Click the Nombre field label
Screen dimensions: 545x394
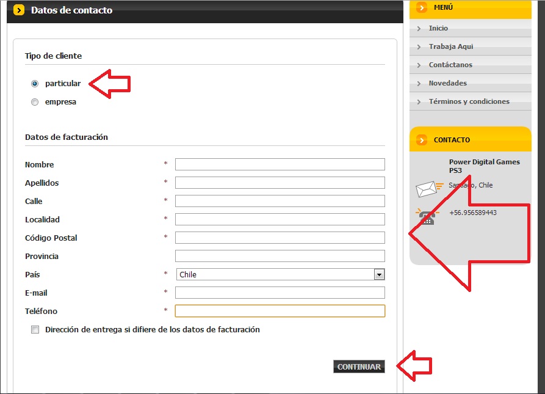pyautogui.click(x=39, y=164)
